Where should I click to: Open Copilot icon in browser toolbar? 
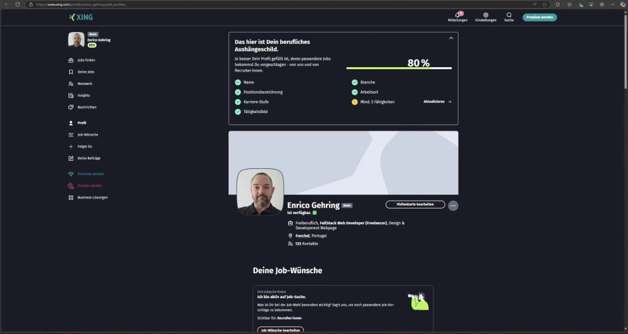623,4
